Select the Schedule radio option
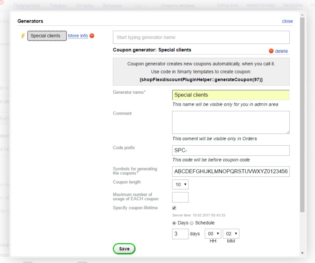Viewport: 315px width, 263px height. coord(192,223)
